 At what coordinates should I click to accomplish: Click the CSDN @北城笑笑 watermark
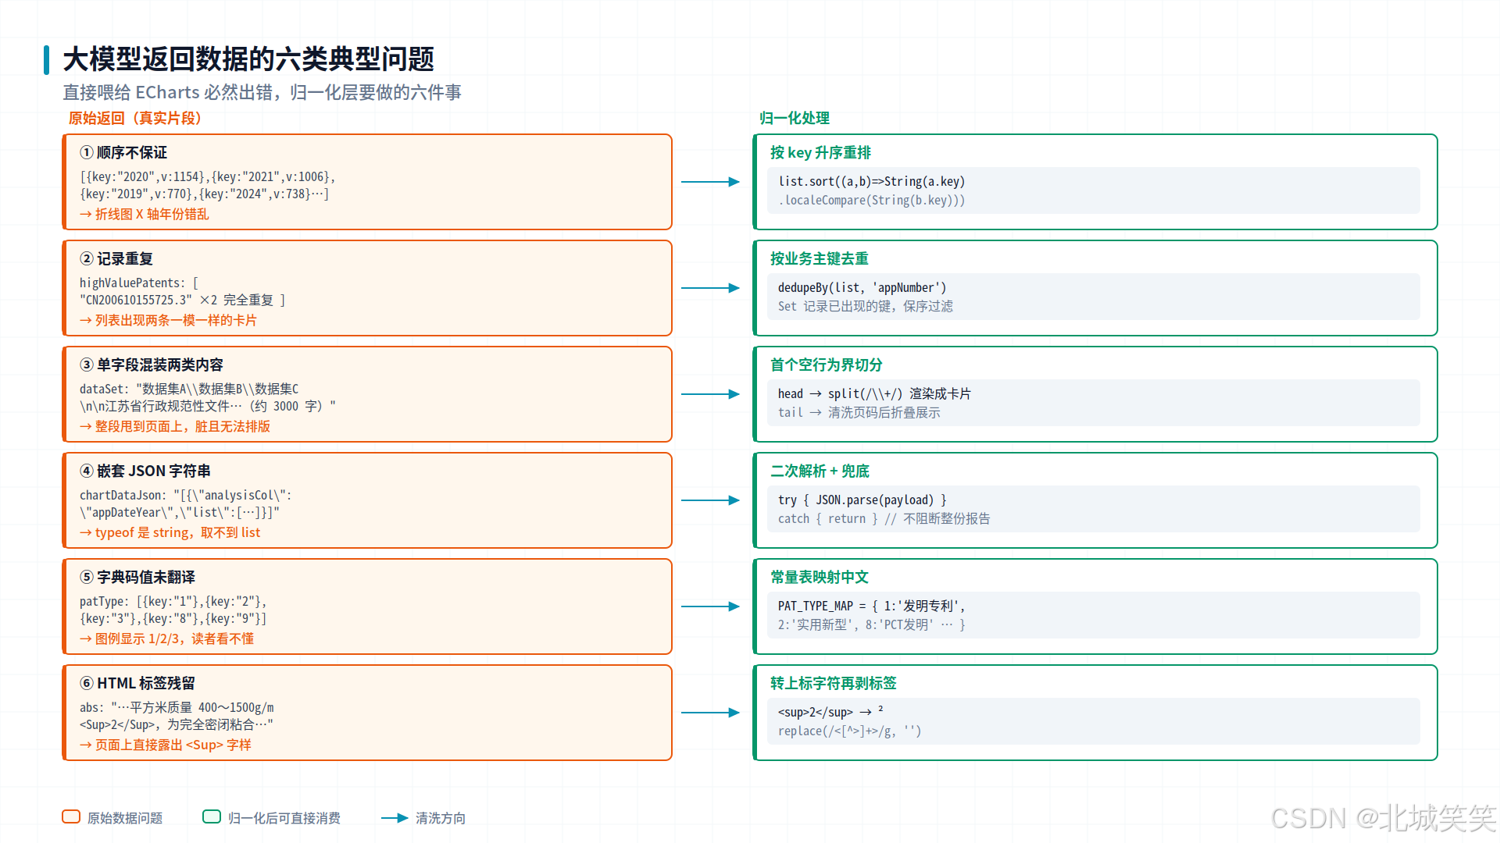1384,818
